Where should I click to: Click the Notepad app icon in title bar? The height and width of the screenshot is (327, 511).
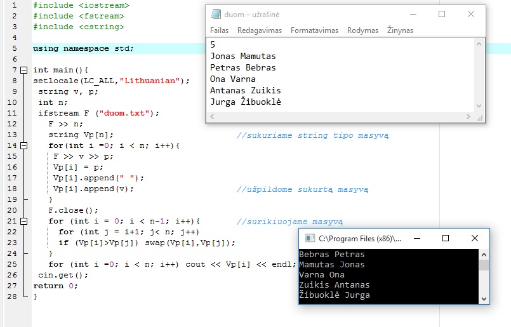(216, 14)
